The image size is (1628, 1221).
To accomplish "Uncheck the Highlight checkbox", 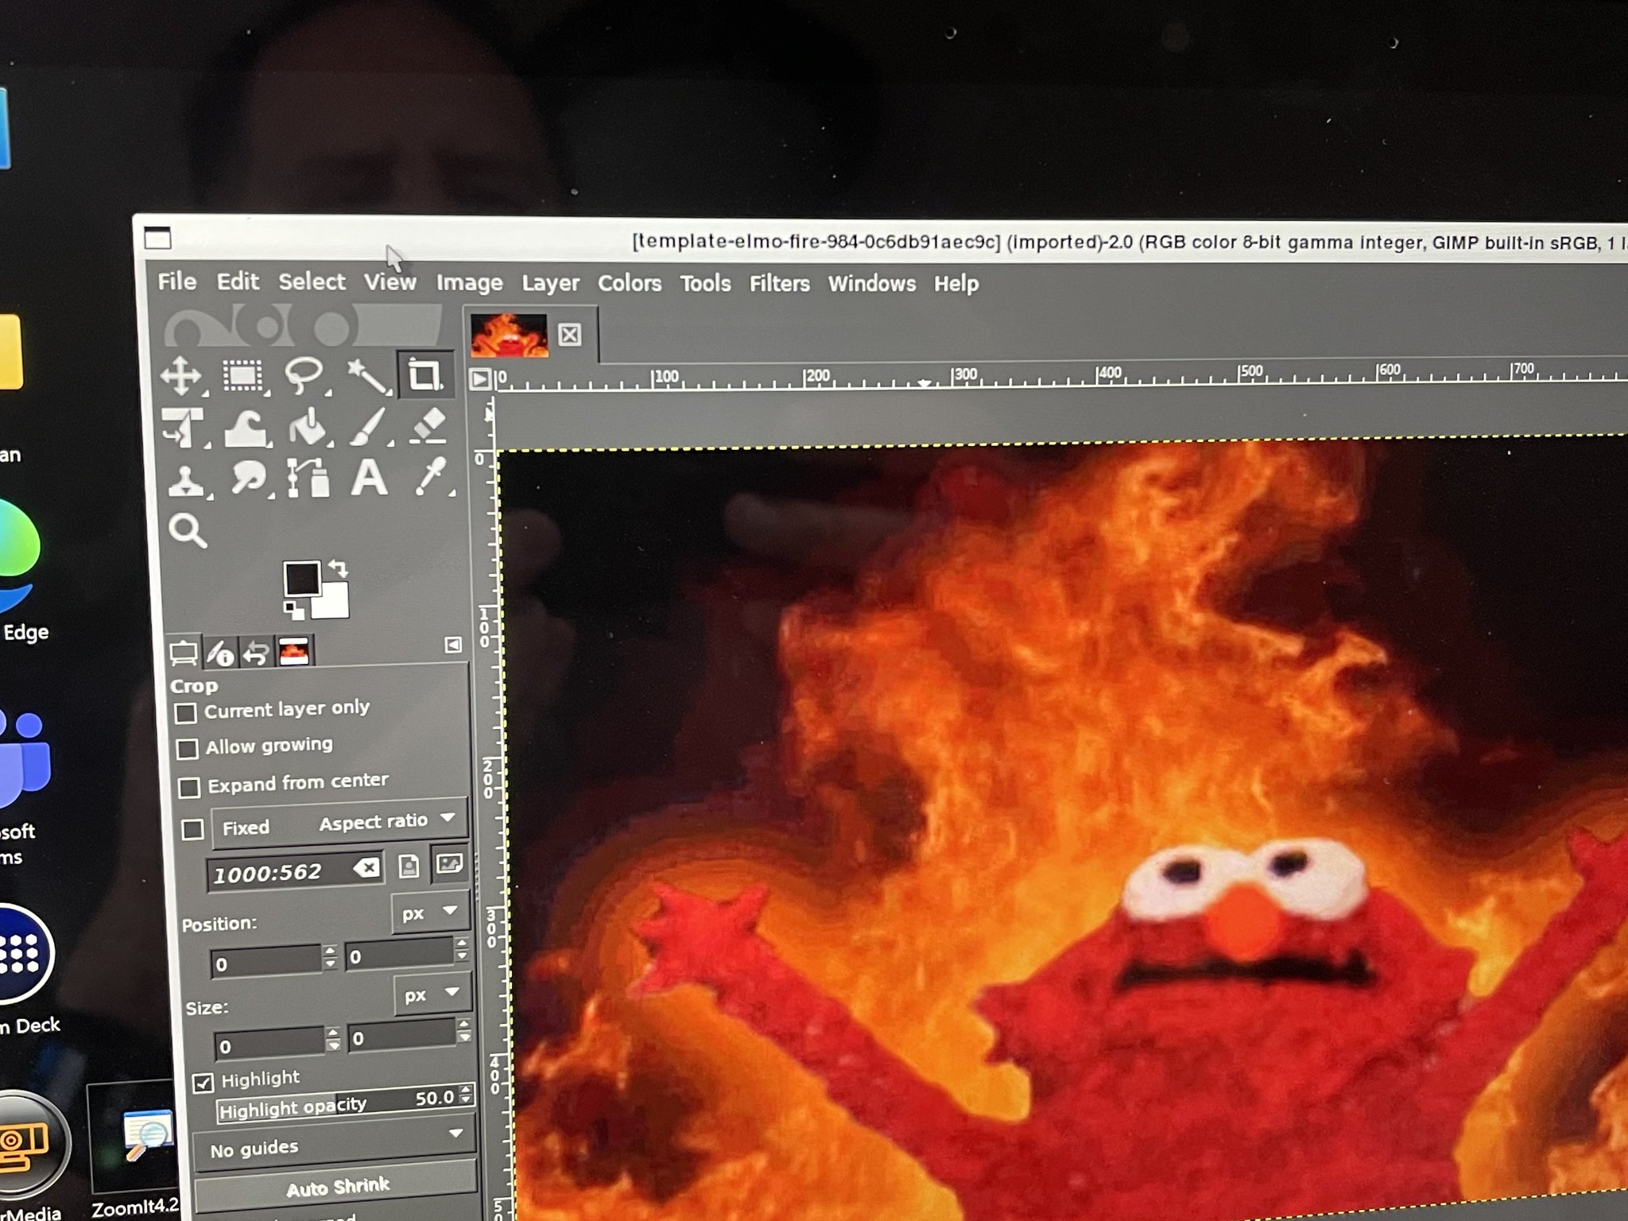I will tap(203, 1083).
